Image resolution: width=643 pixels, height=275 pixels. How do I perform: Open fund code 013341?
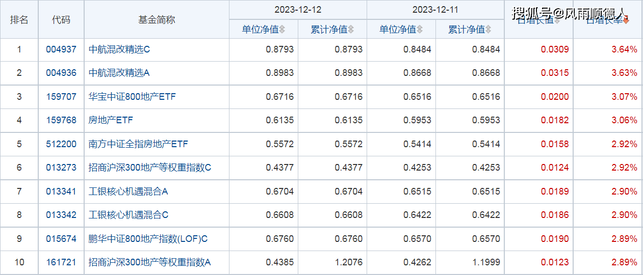point(61,191)
